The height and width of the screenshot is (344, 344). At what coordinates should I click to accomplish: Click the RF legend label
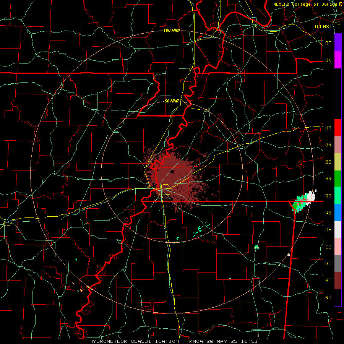(328, 43)
